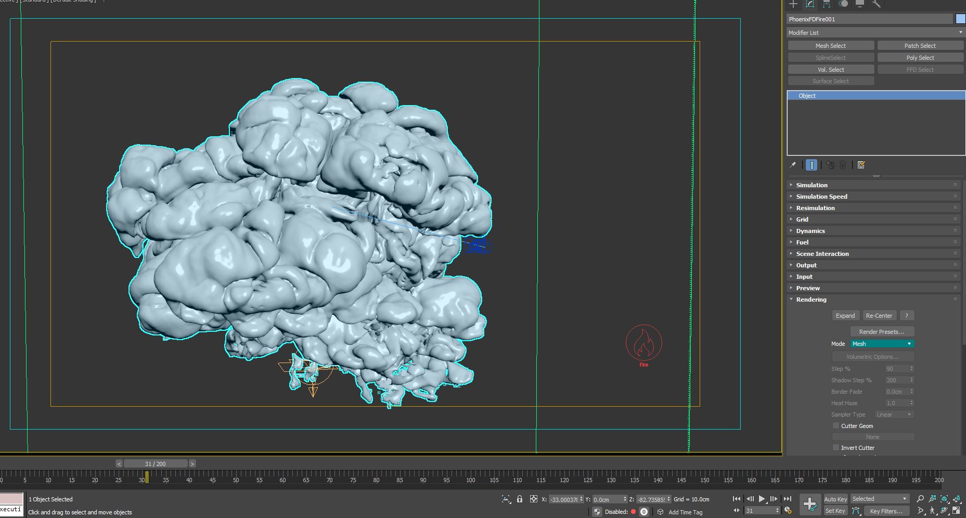Click the object color swatch
966x518 pixels.
tap(960, 19)
